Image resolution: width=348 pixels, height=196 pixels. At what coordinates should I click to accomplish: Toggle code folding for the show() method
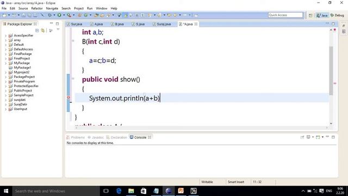click(x=73, y=78)
